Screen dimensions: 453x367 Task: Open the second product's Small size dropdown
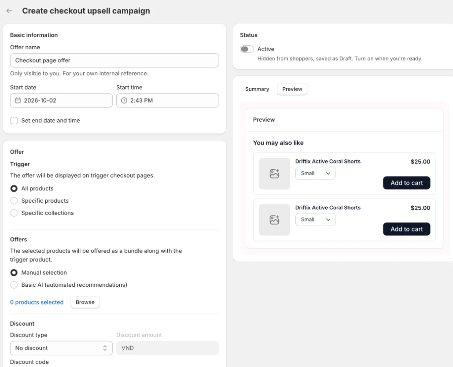[315, 219]
